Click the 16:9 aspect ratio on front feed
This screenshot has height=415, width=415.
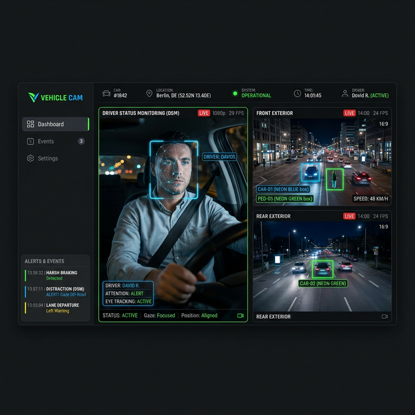click(x=383, y=124)
